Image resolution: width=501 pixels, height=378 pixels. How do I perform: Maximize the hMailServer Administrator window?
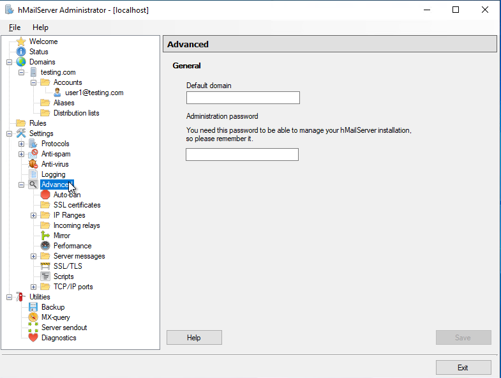[x=456, y=10]
